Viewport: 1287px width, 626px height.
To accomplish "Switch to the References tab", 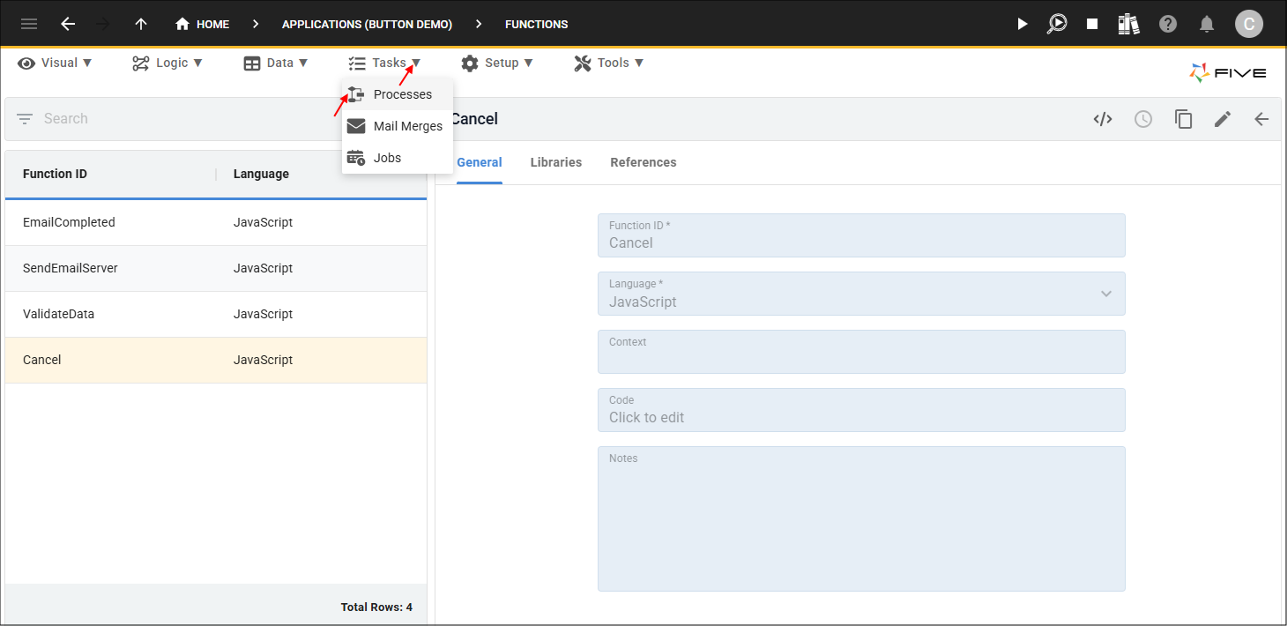I will pos(643,162).
